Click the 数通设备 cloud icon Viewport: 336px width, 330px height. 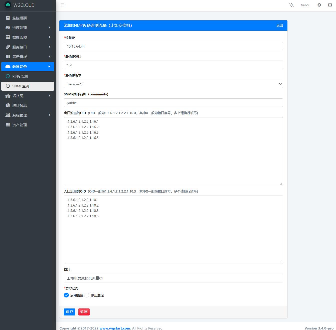point(8,67)
